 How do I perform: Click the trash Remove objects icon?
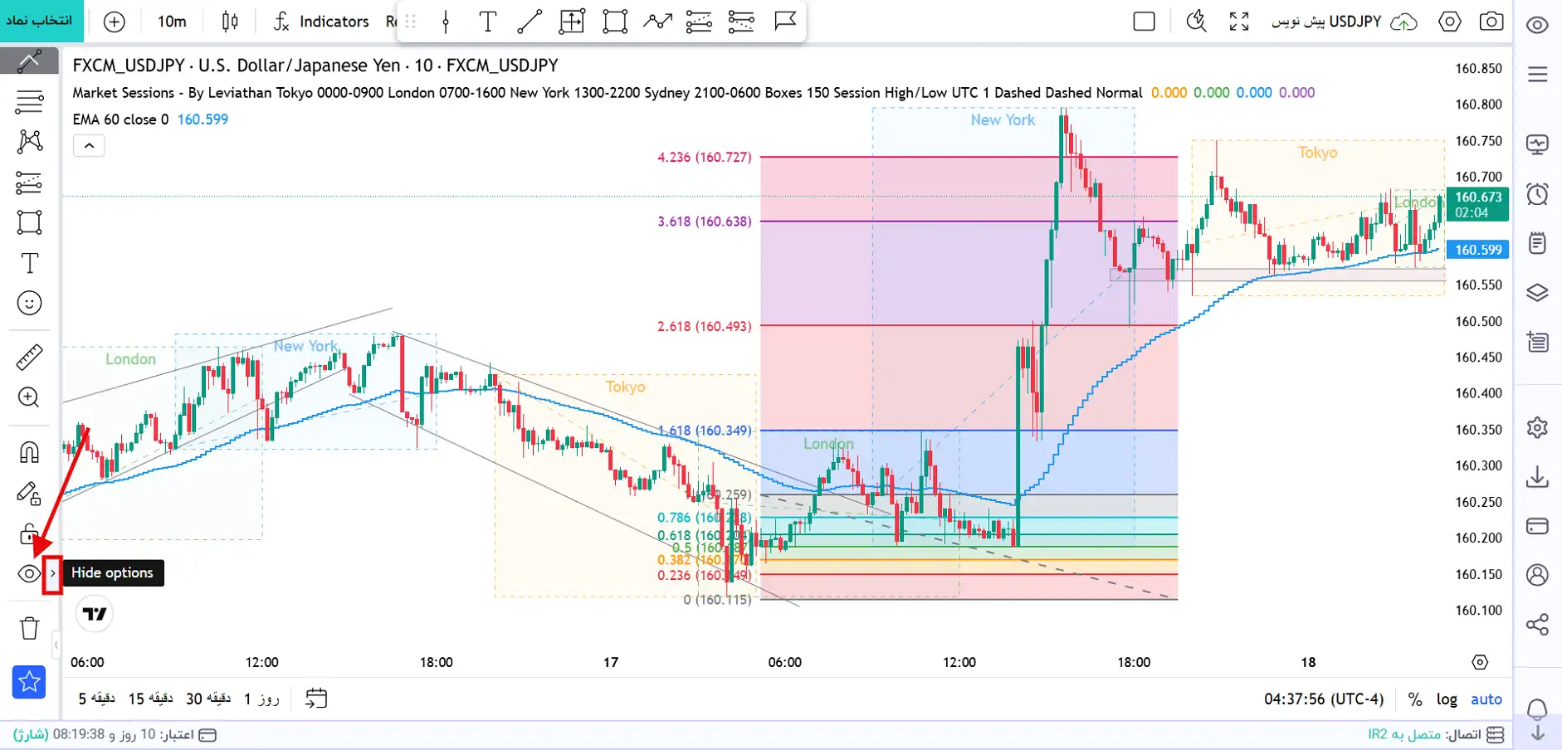(29, 628)
